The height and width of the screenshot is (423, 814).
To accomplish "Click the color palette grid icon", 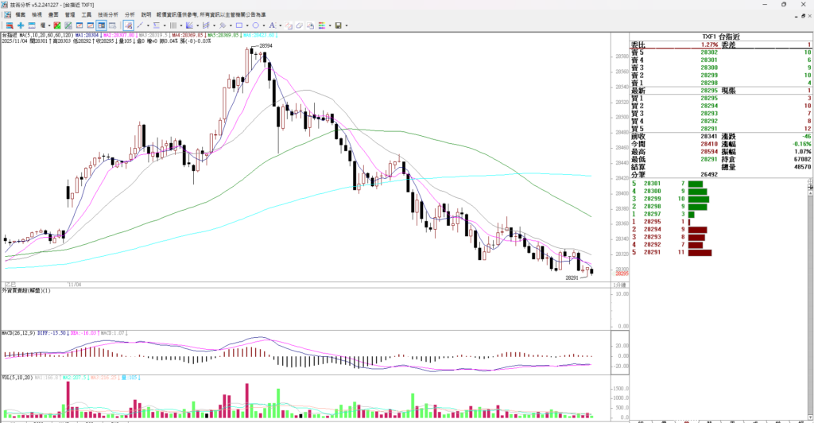I will (x=322, y=25).
